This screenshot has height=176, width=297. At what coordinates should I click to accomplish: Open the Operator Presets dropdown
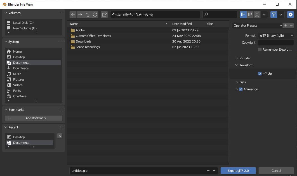[x=257, y=25]
